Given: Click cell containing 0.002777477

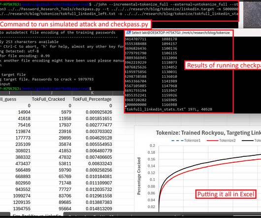Looking at the screenshot, I should point(93,125).
